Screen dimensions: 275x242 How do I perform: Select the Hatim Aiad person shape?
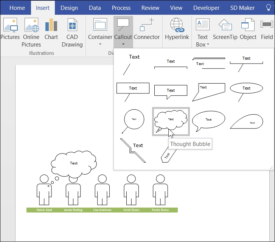(44, 190)
